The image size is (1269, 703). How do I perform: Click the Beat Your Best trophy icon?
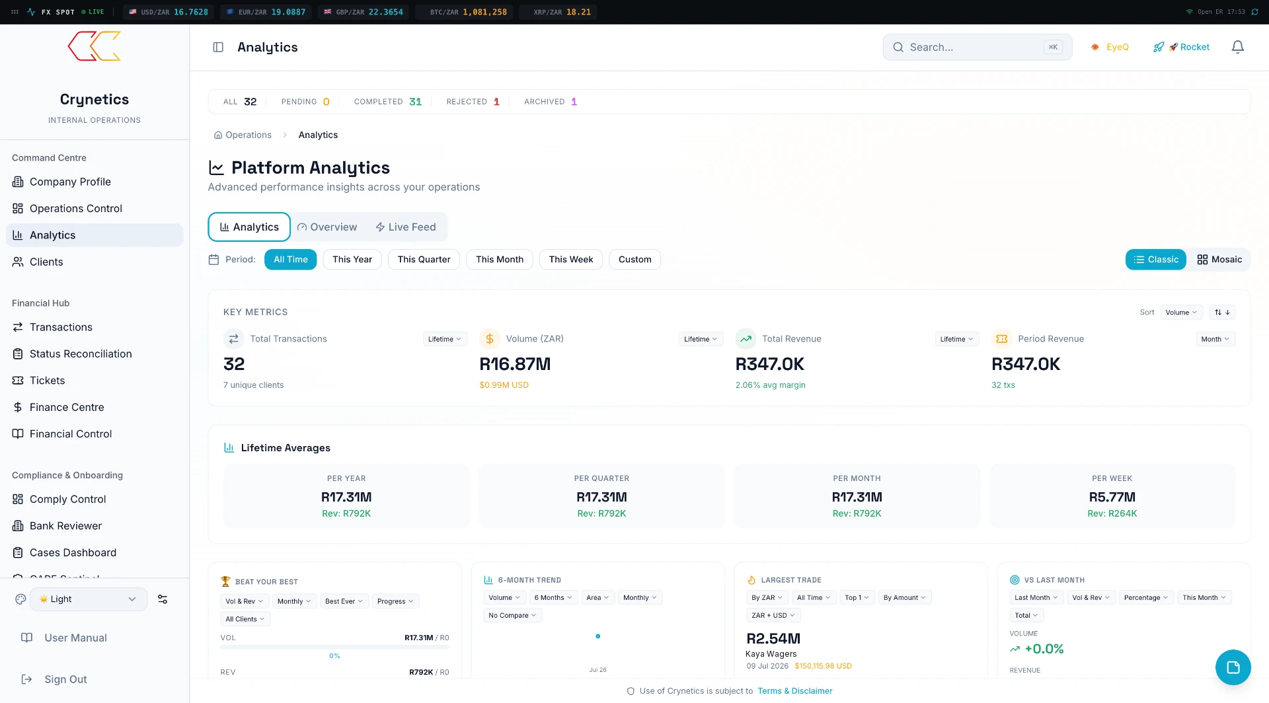(225, 581)
